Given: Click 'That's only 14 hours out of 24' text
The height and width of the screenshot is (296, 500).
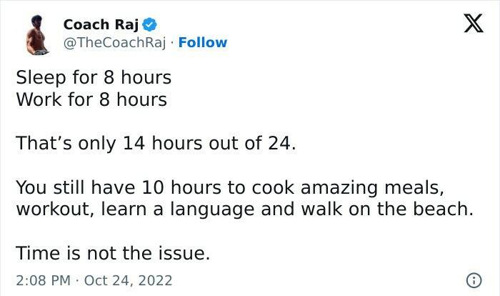Looking at the screenshot, I should (156, 143).
